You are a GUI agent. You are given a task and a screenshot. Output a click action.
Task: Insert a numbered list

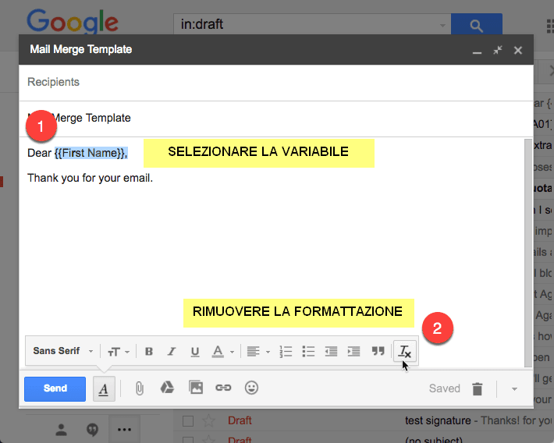(x=286, y=351)
